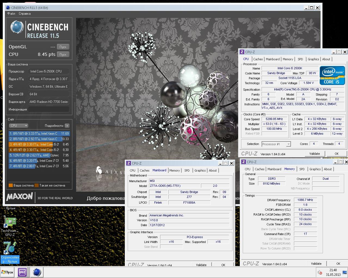This screenshot has width=348, height=278.
Task: Click the Cinebench taskbar button
Action: point(37,272)
